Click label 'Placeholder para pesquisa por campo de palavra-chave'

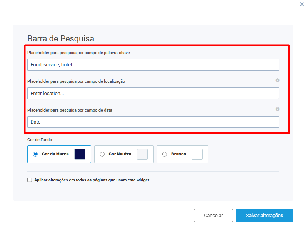[x=78, y=53]
